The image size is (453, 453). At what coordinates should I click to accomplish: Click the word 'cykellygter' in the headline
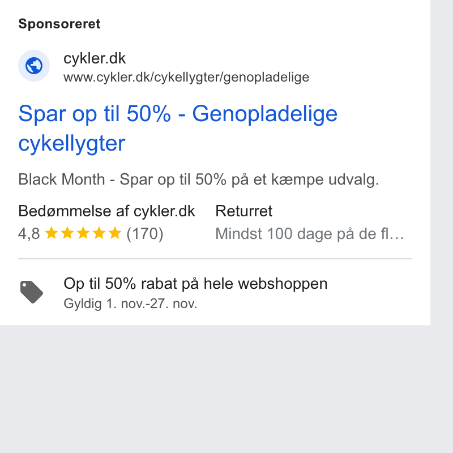72,143
